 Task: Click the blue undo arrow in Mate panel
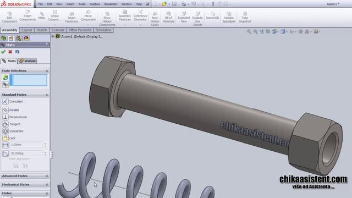pos(17,52)
